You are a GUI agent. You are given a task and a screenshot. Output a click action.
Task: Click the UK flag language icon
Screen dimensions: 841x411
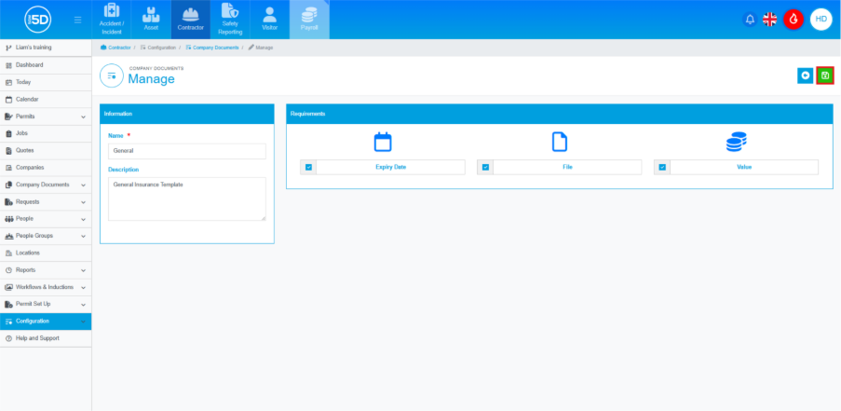coord(770,19)
